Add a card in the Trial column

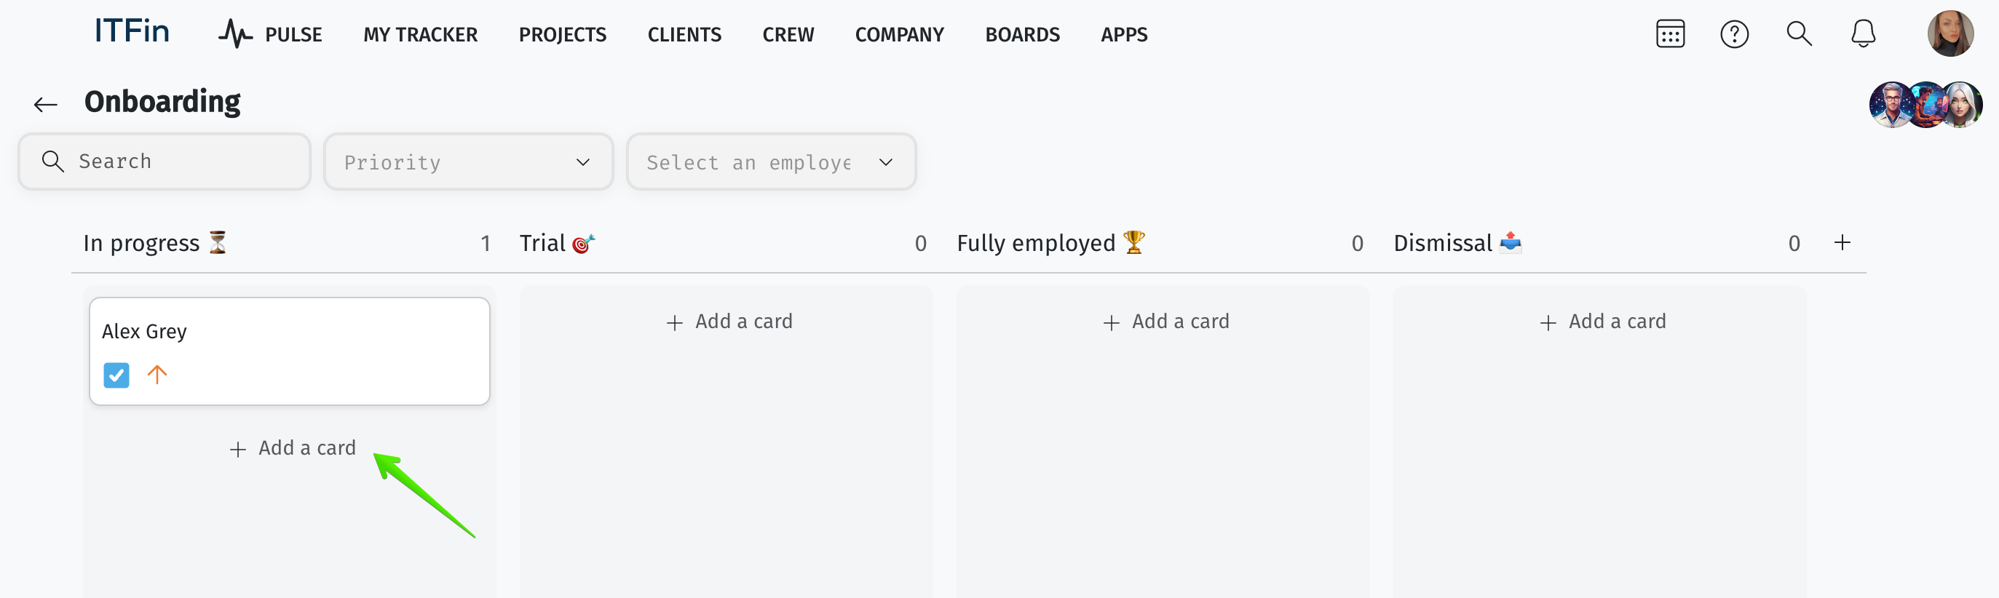coord(729,322)
